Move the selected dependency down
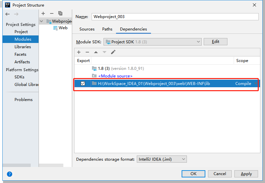Viewport: 265px width, 183px height. (x=104, y=52)
